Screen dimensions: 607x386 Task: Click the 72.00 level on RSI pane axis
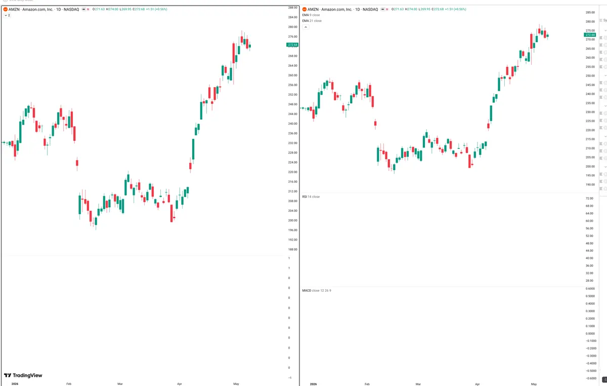click(589, 199)
